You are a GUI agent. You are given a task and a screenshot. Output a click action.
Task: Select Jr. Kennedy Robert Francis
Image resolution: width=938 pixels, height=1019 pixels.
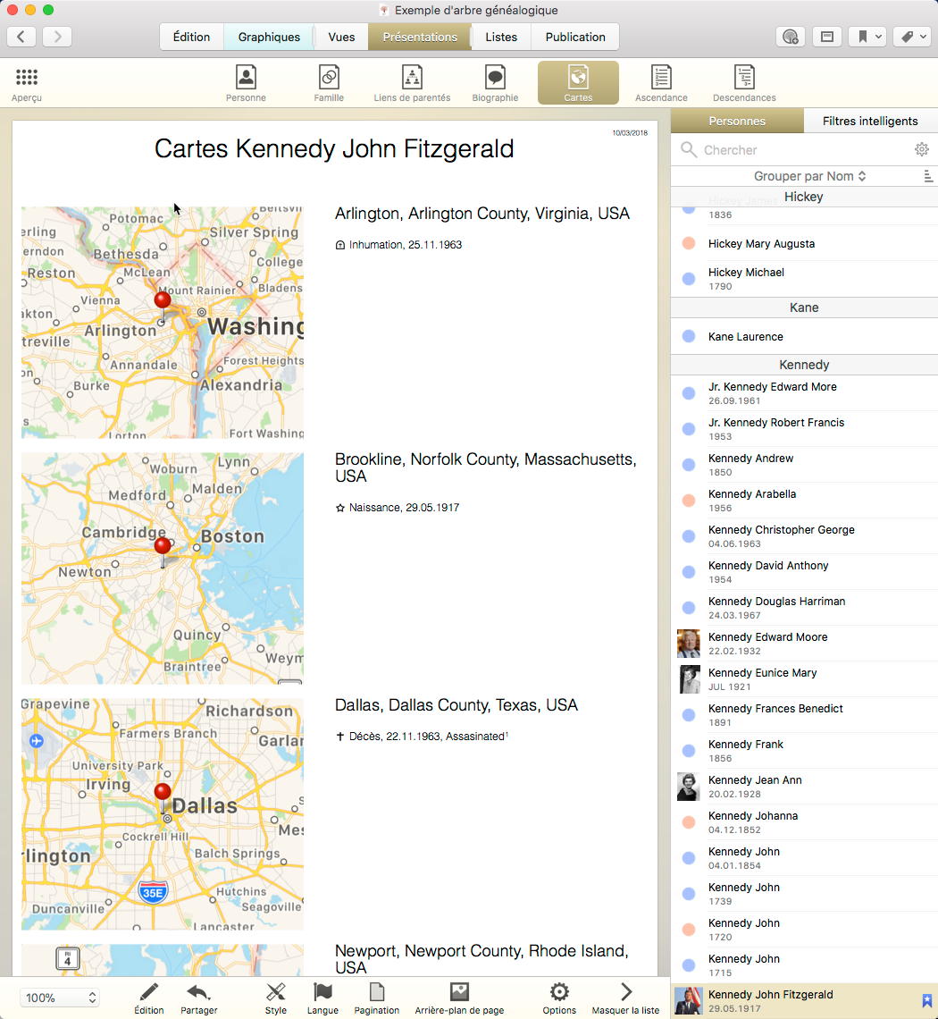pos(804,429)
